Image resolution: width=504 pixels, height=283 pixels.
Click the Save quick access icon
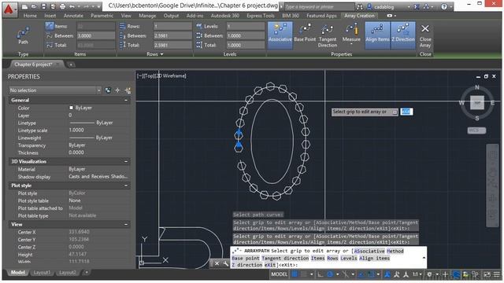pyautogui.click(x=44, y=6)
